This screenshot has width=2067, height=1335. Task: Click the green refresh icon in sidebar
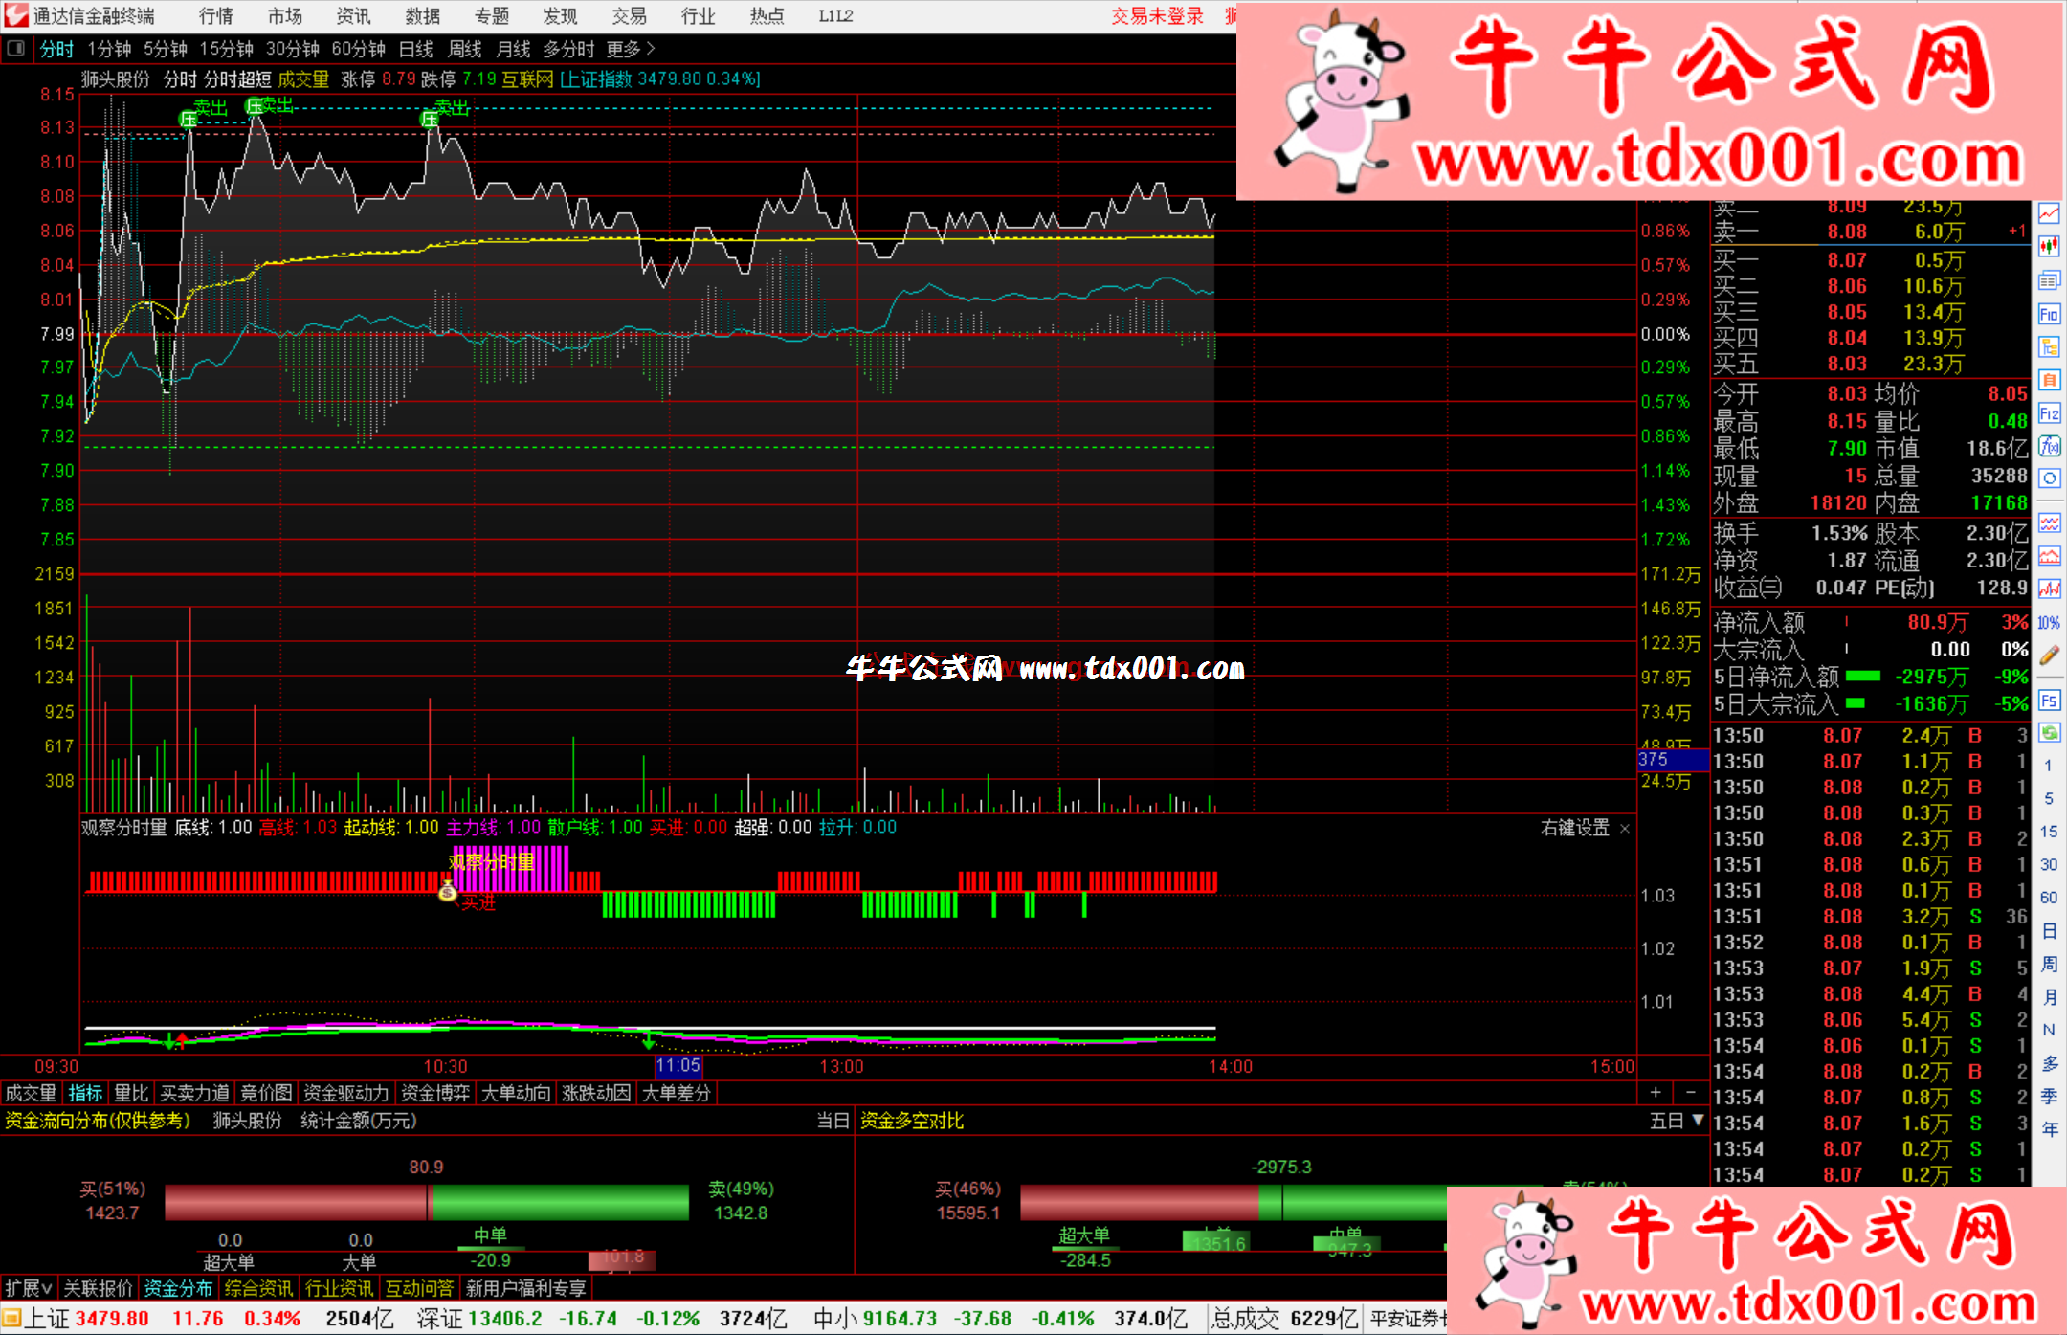[x=2049, y=733]
